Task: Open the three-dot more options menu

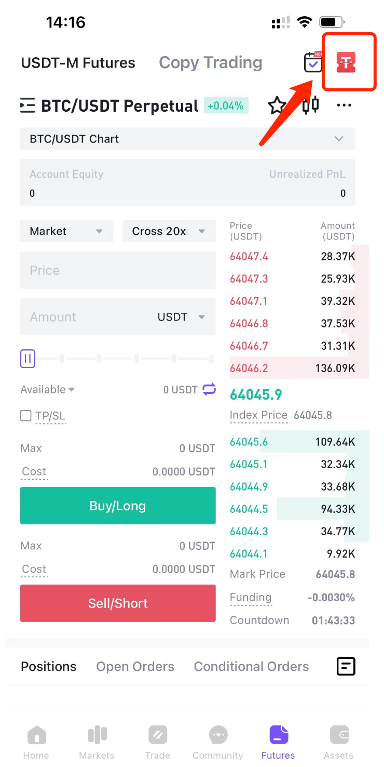Action: click(344, 105)
